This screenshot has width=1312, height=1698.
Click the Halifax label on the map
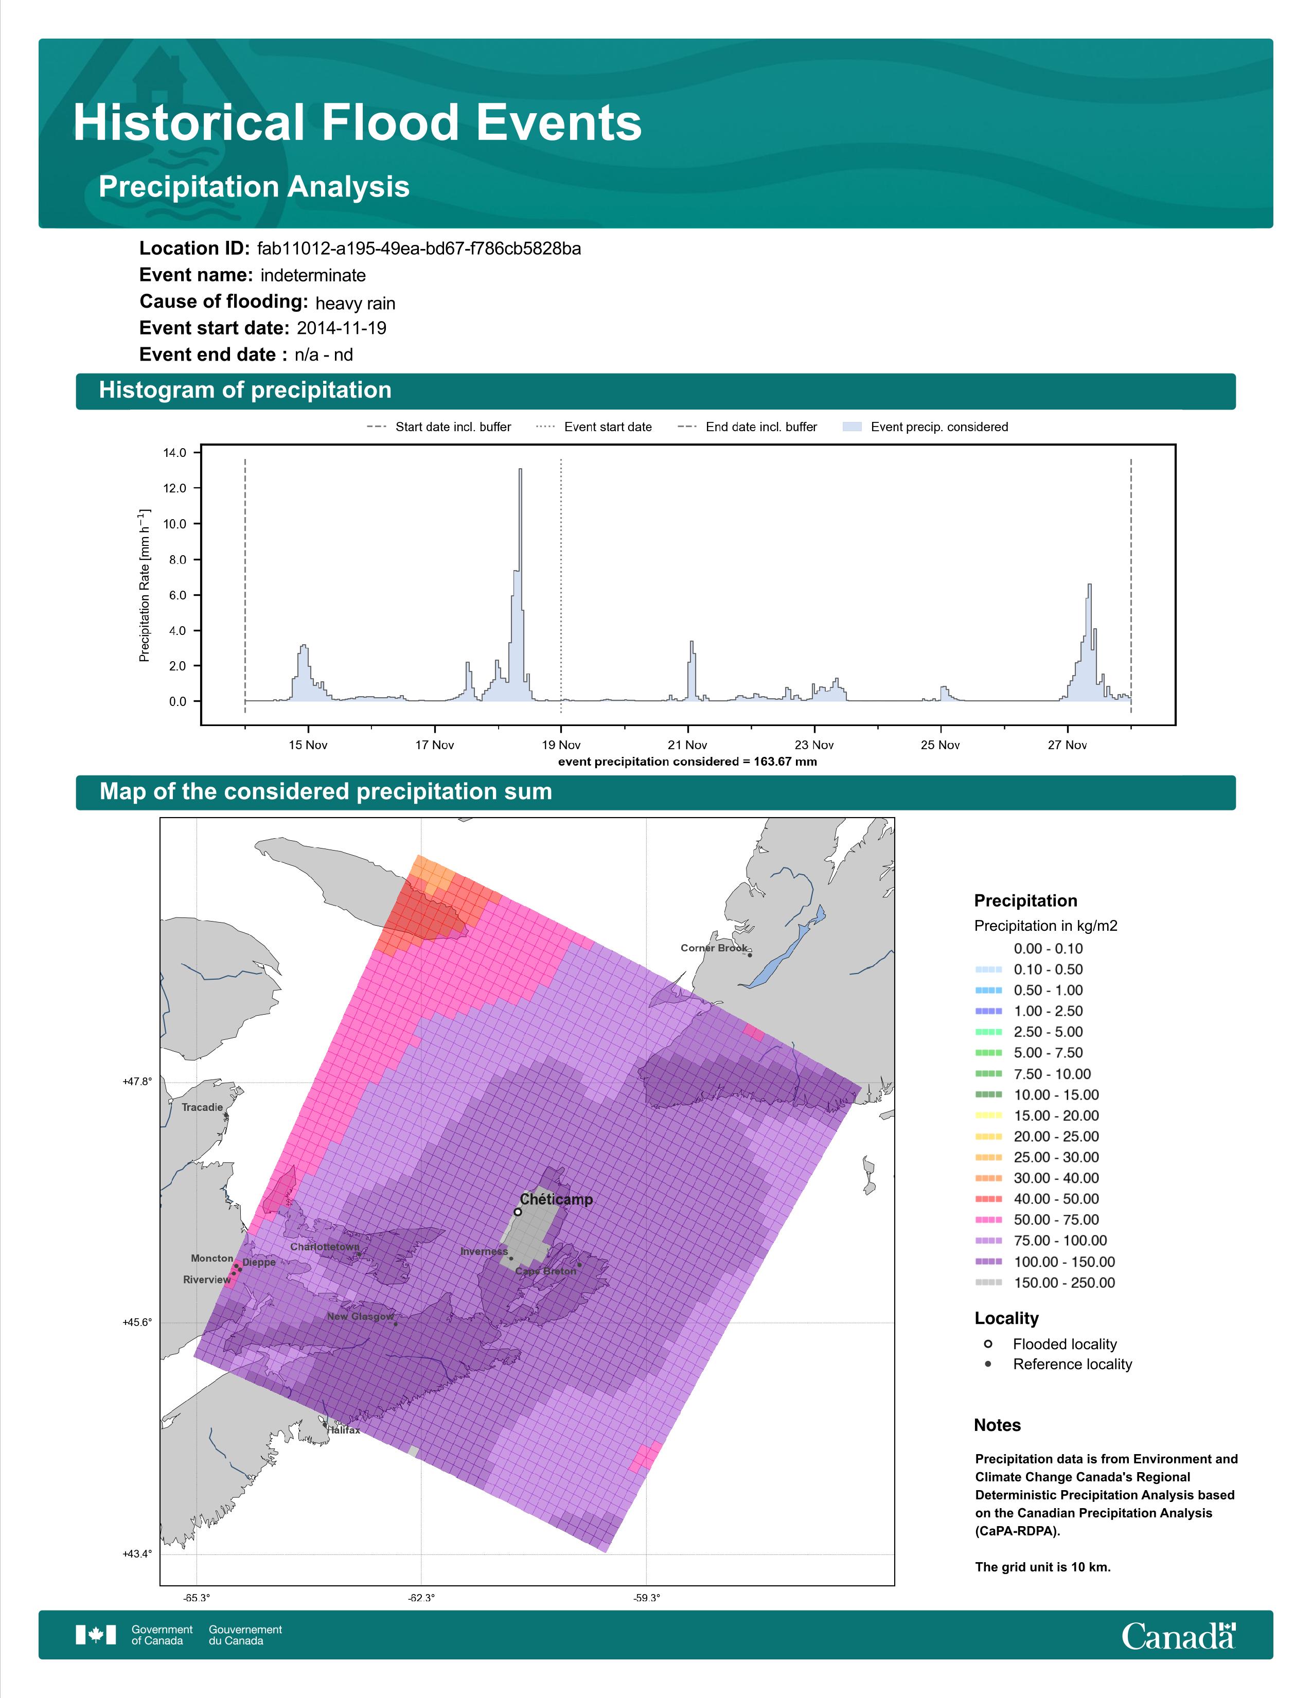344,1430
